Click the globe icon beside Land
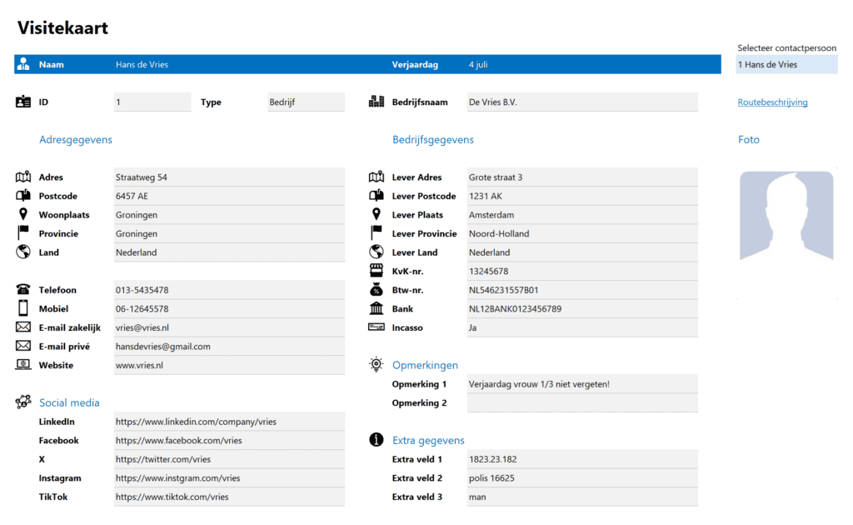This screenshot has height=525, width=853. click(x=22, y=252)
